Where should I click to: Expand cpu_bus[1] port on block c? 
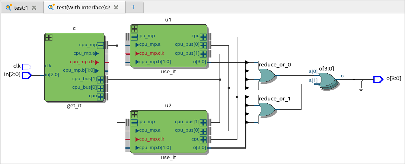click(101, 80)
